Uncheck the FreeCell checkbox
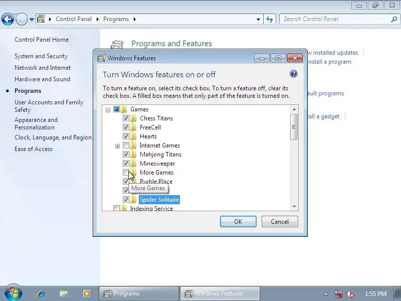This screenshot has height=301, width=401. (x=126, y=127)
